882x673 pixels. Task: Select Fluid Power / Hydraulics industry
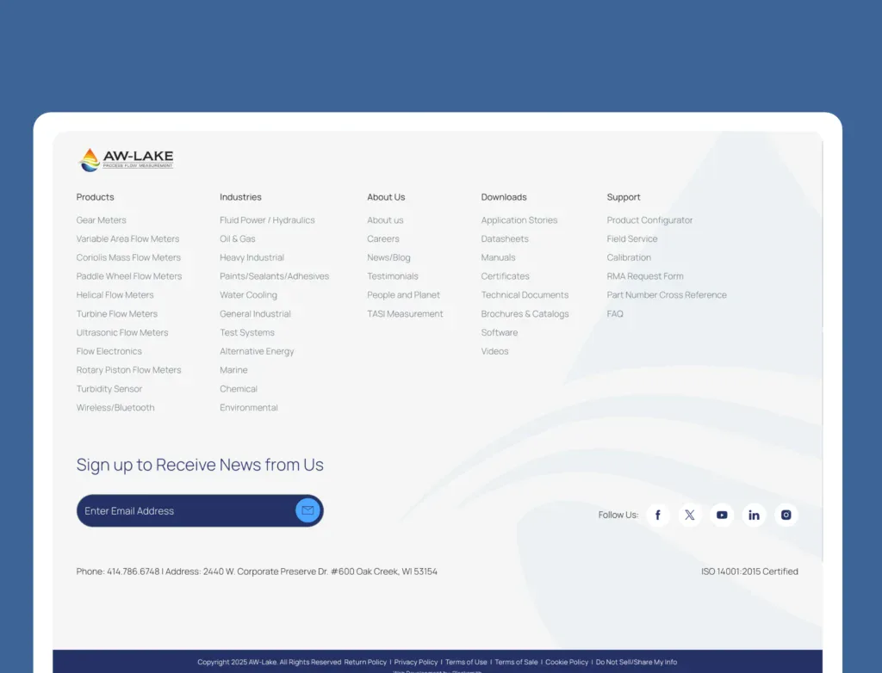tap(267, 220)
